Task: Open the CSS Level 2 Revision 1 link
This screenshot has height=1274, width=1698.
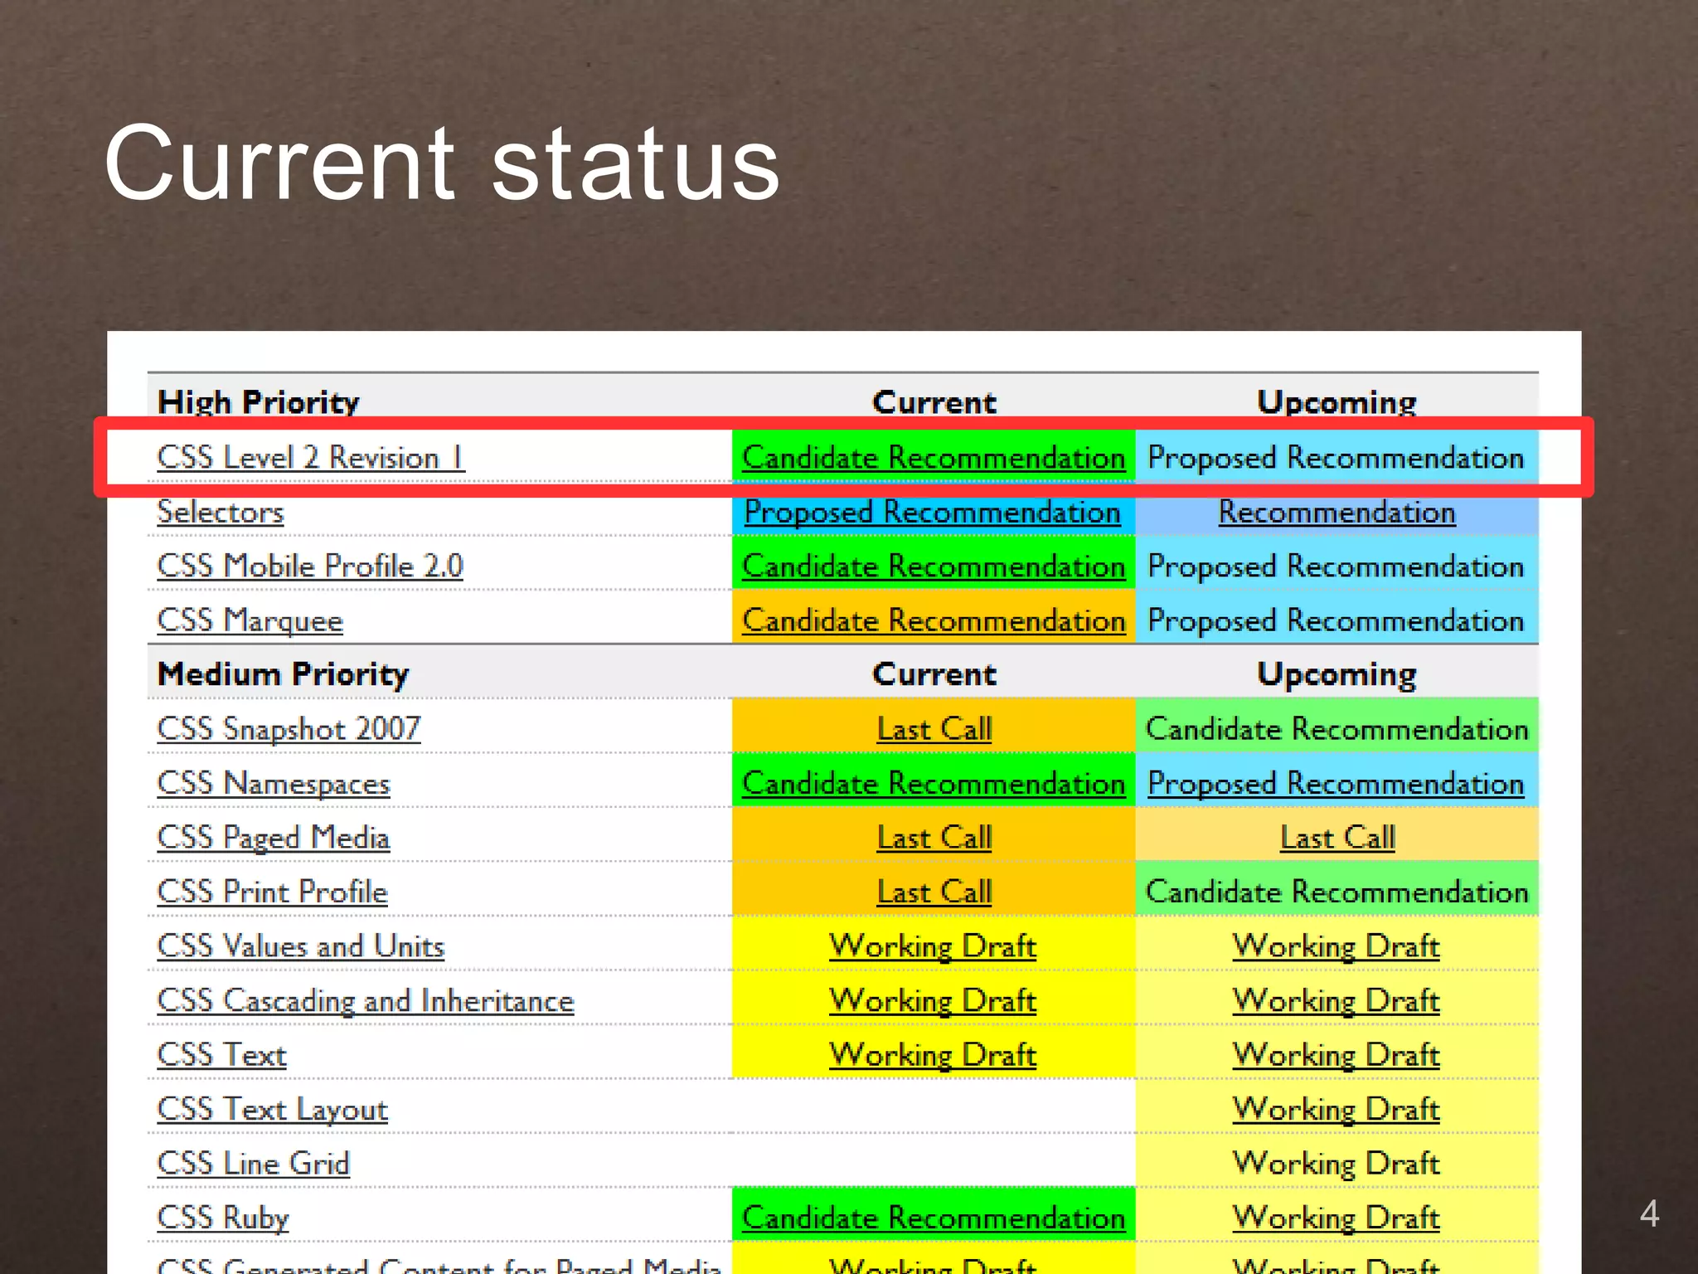Action: pyautogui.click(x=311, y=458)
